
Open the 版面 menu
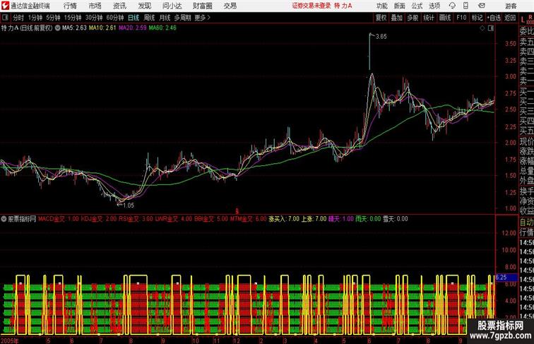pyautogui.click(x=400, y=6)
